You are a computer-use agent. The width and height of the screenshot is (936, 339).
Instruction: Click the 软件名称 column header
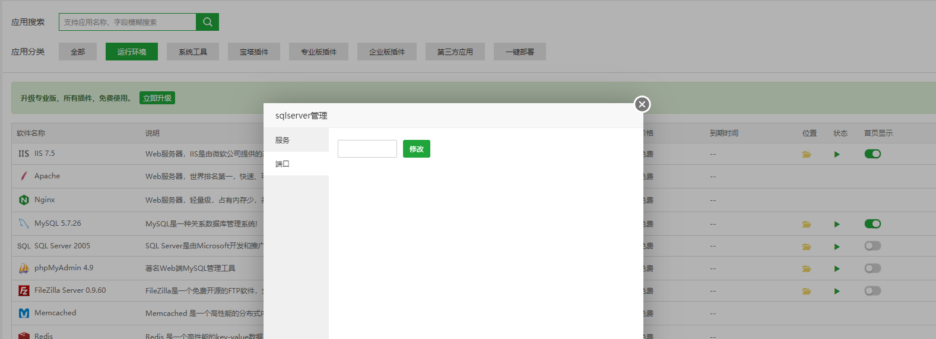point(31,133)
